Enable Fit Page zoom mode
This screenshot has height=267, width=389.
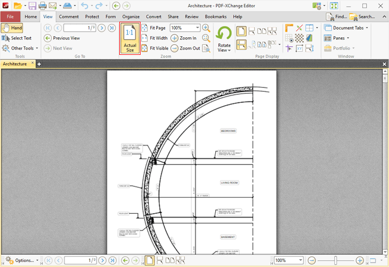(154, 28)
